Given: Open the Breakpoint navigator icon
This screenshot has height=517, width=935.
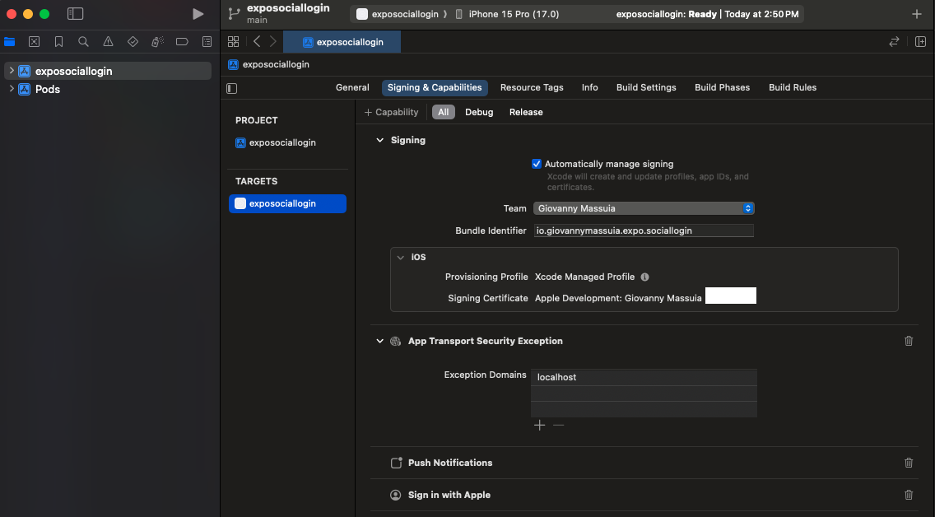Looking at the screenshot, I should click(x=182, y=42).
